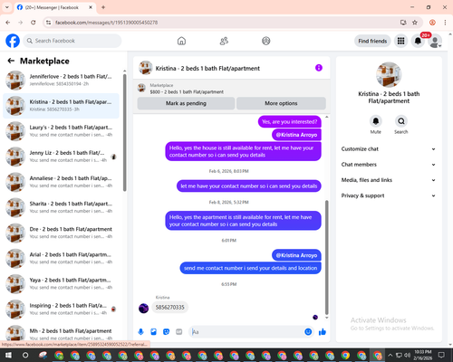Click the Search Facebook field

click(72, 41)
